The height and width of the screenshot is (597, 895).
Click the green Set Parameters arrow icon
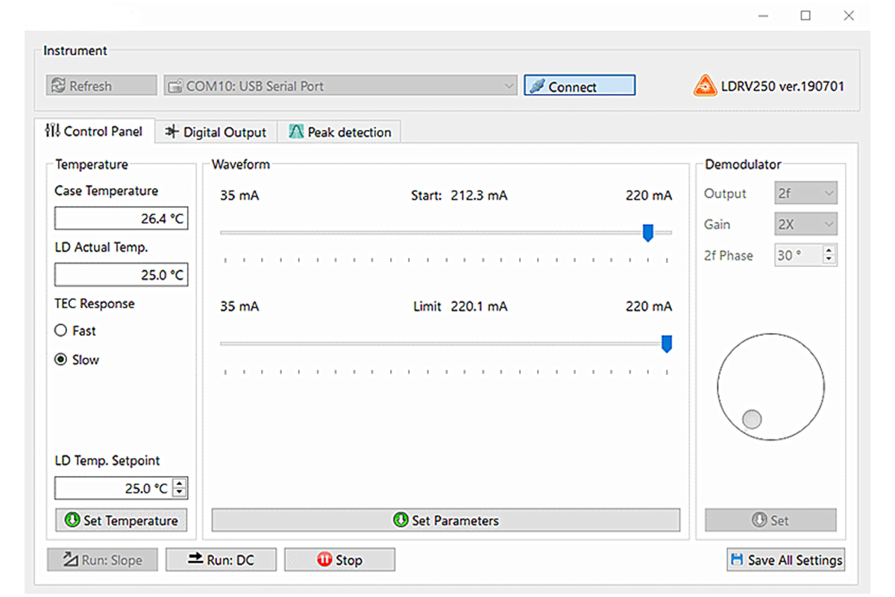401,520
